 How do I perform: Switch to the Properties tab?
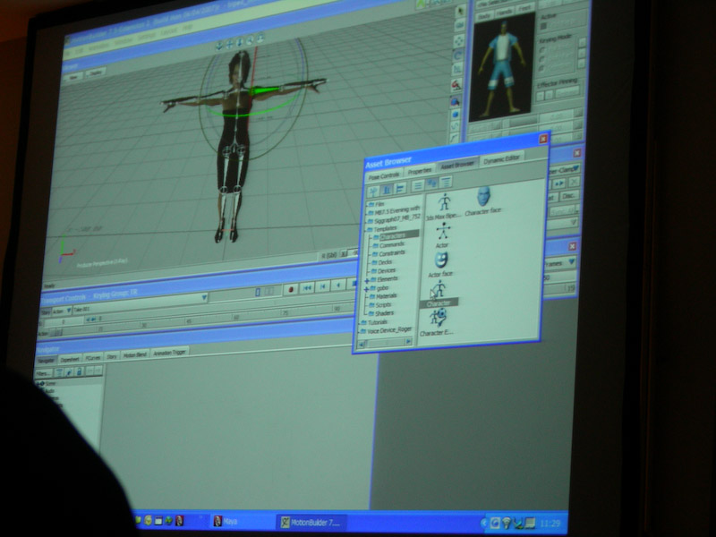(420, 171)
